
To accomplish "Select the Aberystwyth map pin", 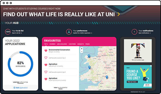I will tap(90, 67).
